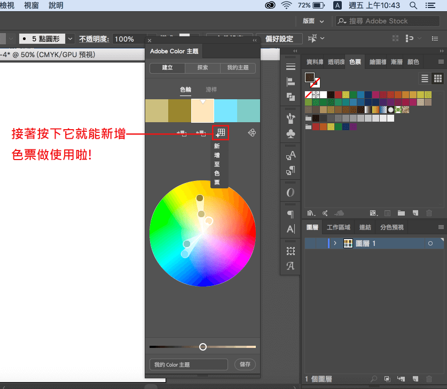Click the Locate Object magnifier icon
The height and width of the screenshot is (389, 447).
point(374,379)
